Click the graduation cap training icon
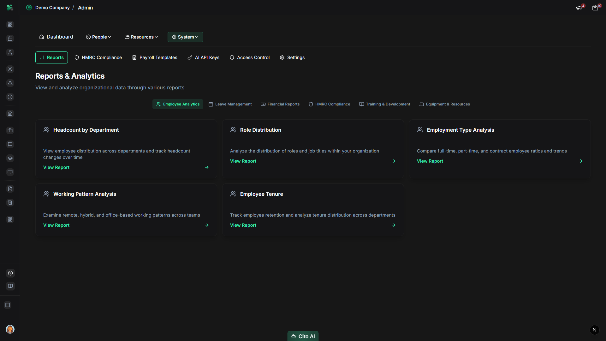This screenshot has height=341, width=606. coord(10,158)
